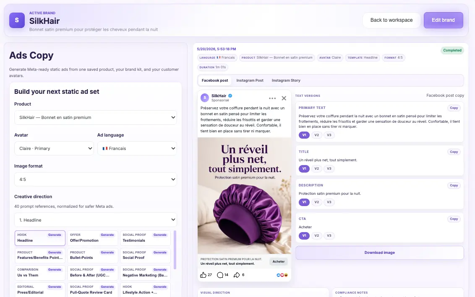The image size is (475, 297).
Task: Generate the Lifestyle Action template
Action: point(160,287)
